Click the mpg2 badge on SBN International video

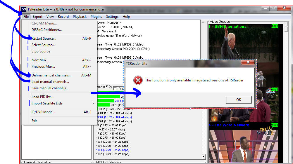274,26
